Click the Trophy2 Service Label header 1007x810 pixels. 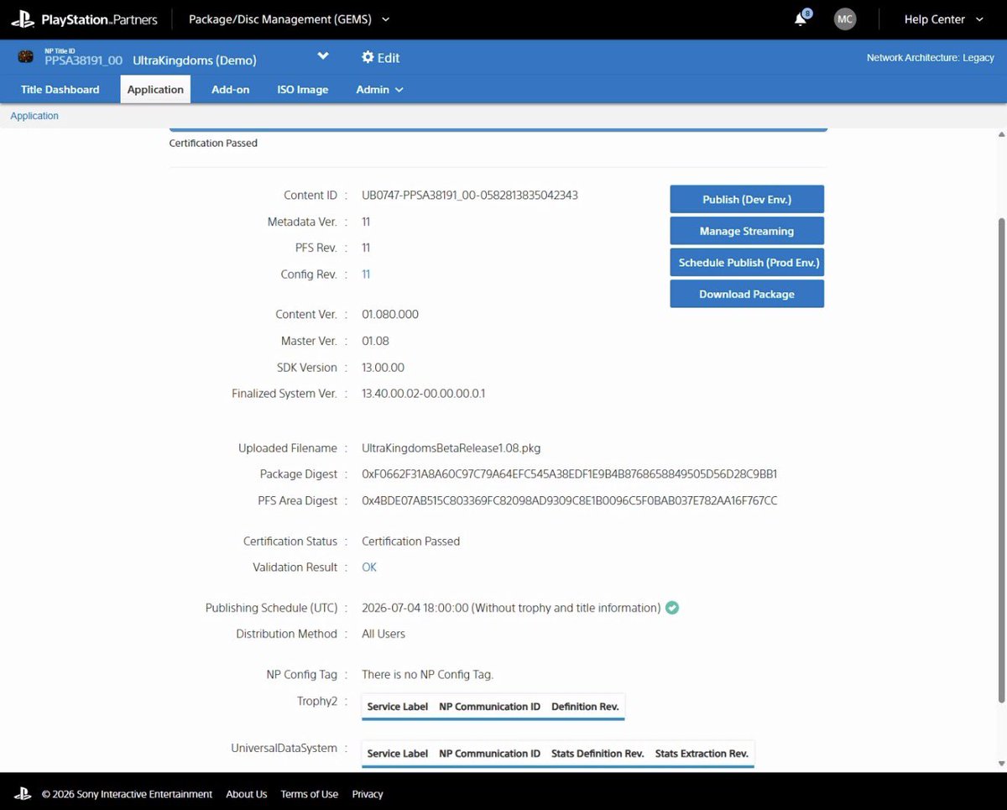398,707
